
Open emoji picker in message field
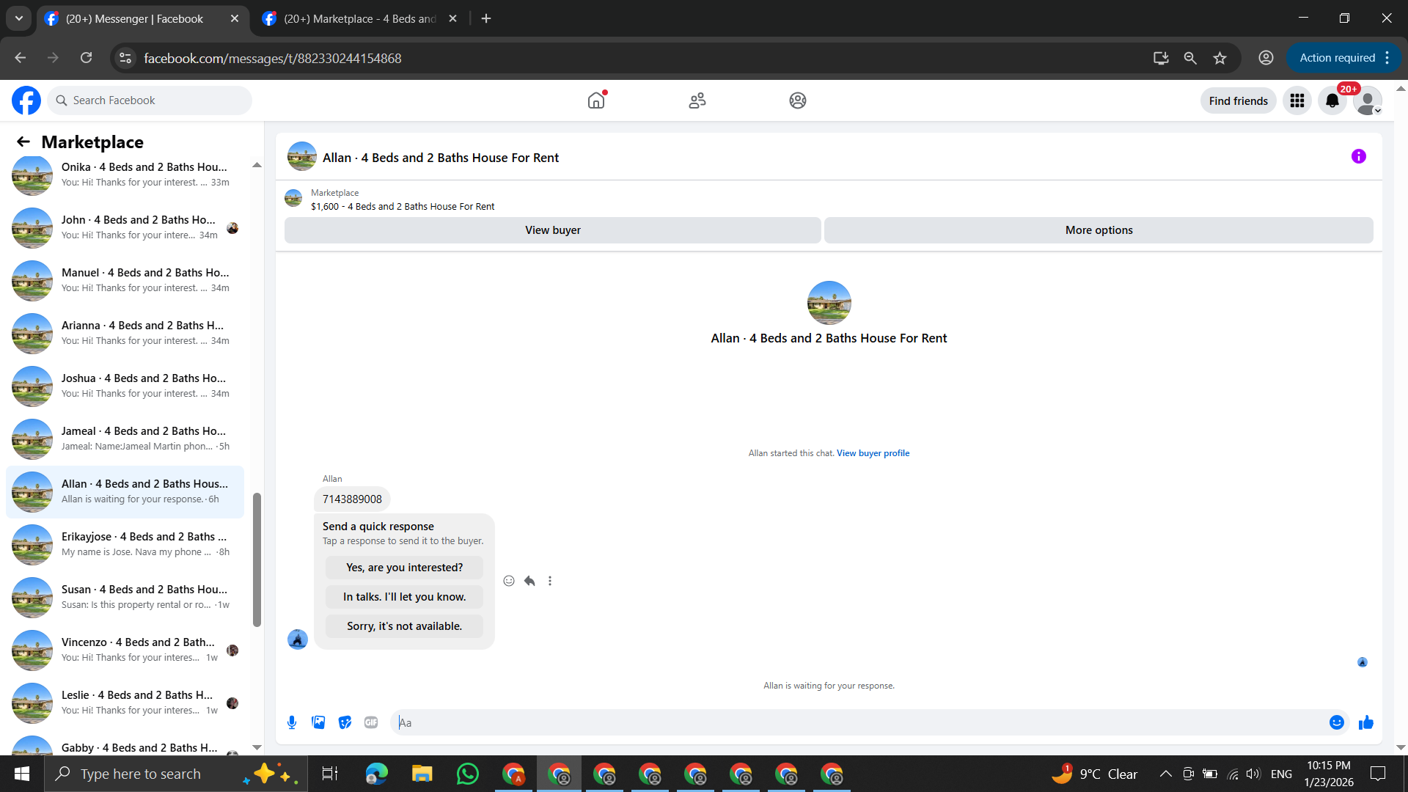1336,722
